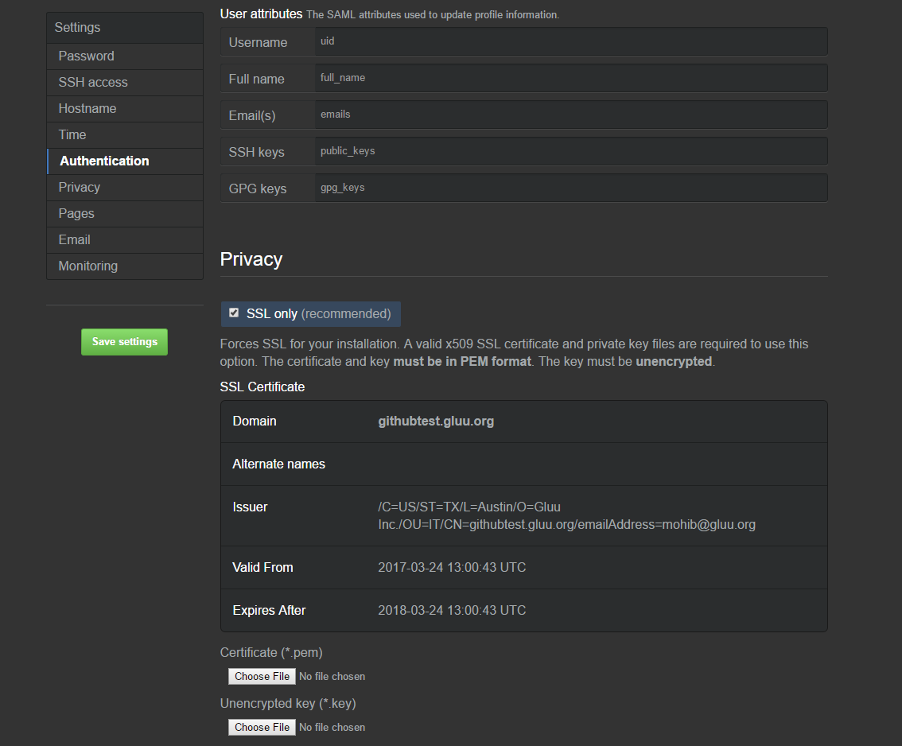The image size is (902, 746).
Task: Toggle the SSL only checkbox
Action: pos(234,313)
